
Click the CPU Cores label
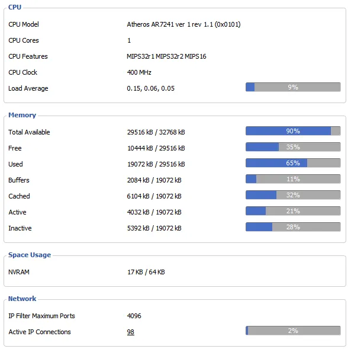click(x=24, y=40)
